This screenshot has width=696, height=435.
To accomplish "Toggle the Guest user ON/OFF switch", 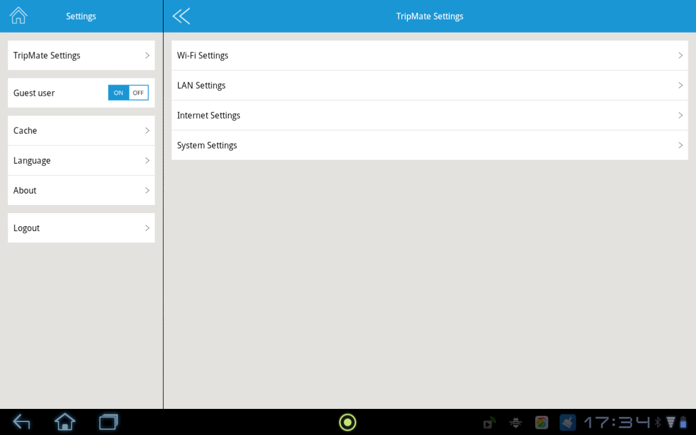I will (x=128, y=92).
